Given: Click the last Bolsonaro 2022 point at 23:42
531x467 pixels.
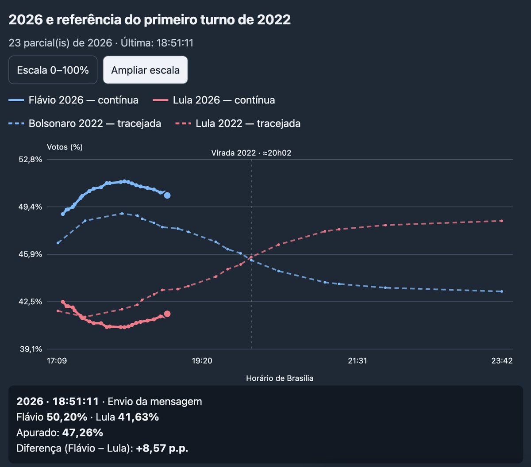Looking at the screenshot, I should [501, 291].
